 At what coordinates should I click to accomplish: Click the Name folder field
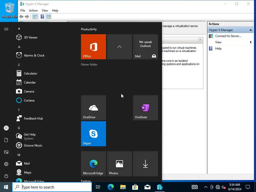(x=89, y=64)
